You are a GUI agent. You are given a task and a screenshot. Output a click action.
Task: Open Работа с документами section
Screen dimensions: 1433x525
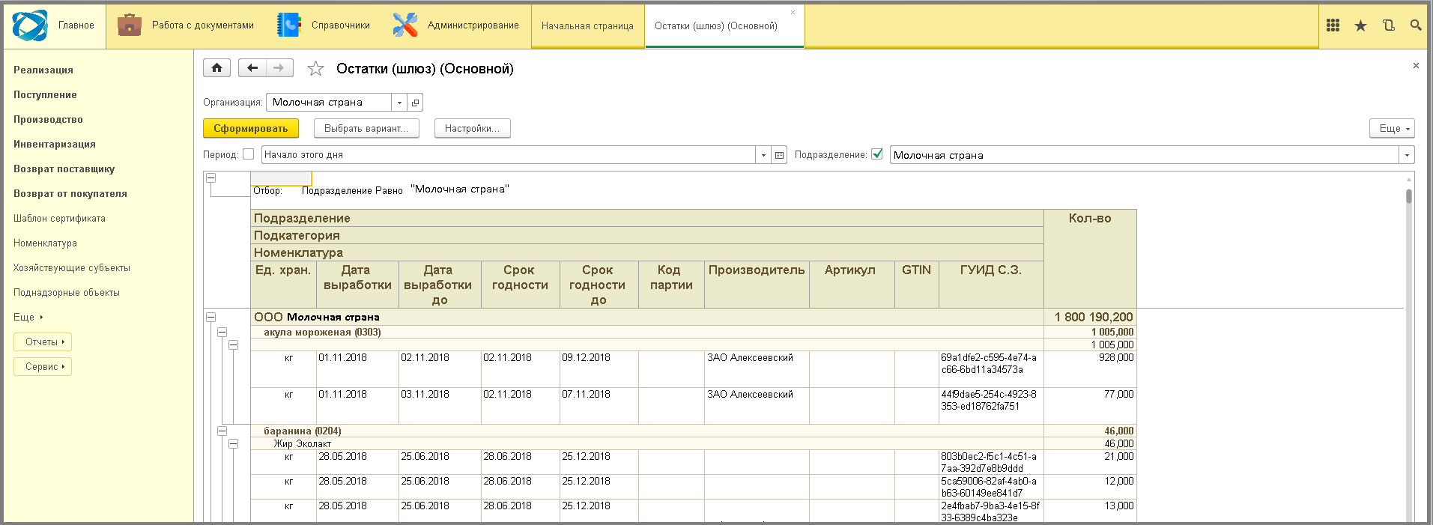pyautogui.click(x=186, y=25)
